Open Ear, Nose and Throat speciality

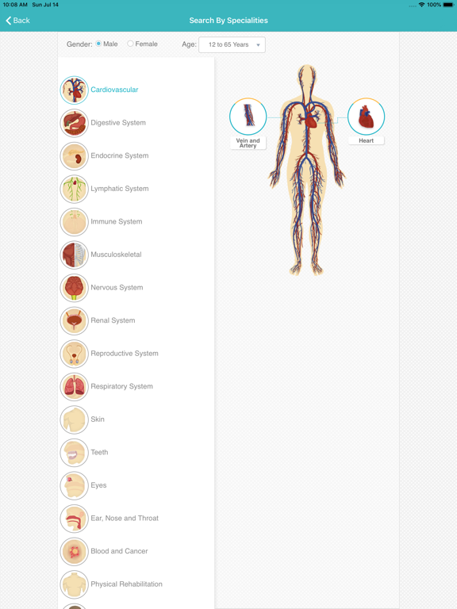pyautogui.click(x=125, y=519)
